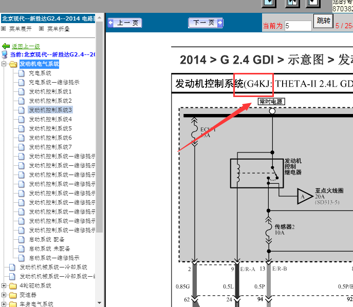Click the page icon beside 发动机控制系统5
Image resolution: width=353 pixels, height=307 pixels.
pos(22,128)
